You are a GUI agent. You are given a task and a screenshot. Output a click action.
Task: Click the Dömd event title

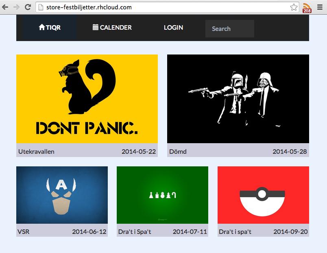tap(178, 151)
